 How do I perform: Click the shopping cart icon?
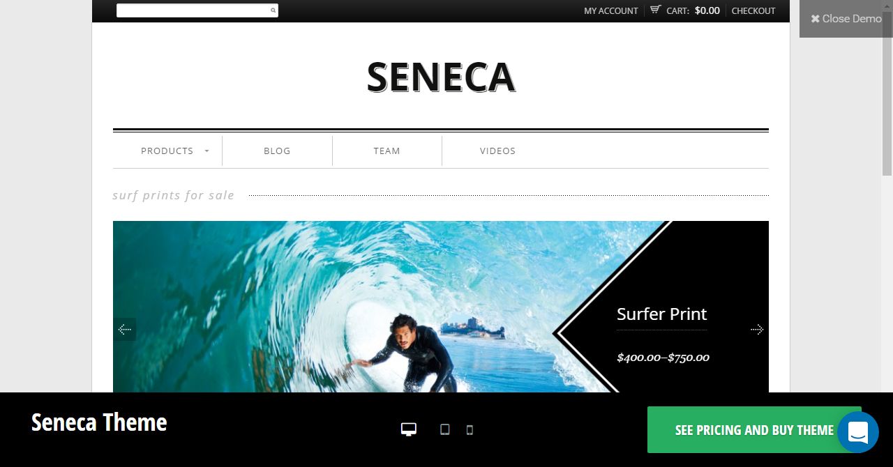point(656,10)
